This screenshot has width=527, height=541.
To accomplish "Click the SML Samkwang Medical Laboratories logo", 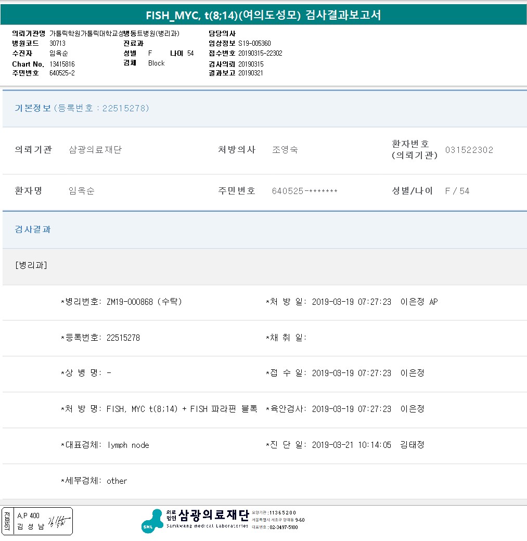I will [x=195, y=520].
